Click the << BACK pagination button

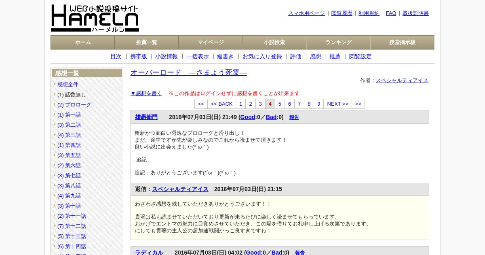pos(221,104)
